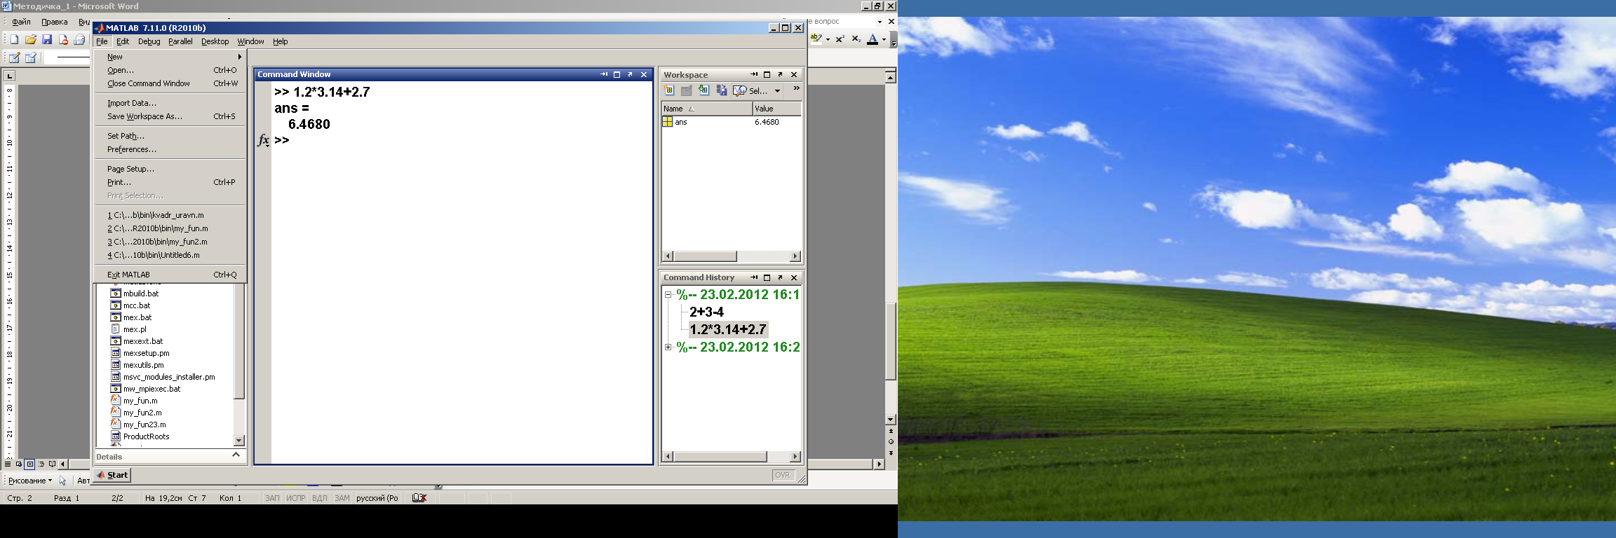
Task: Toggle ИСПР track changes in status bar
Action: (296, 498)
